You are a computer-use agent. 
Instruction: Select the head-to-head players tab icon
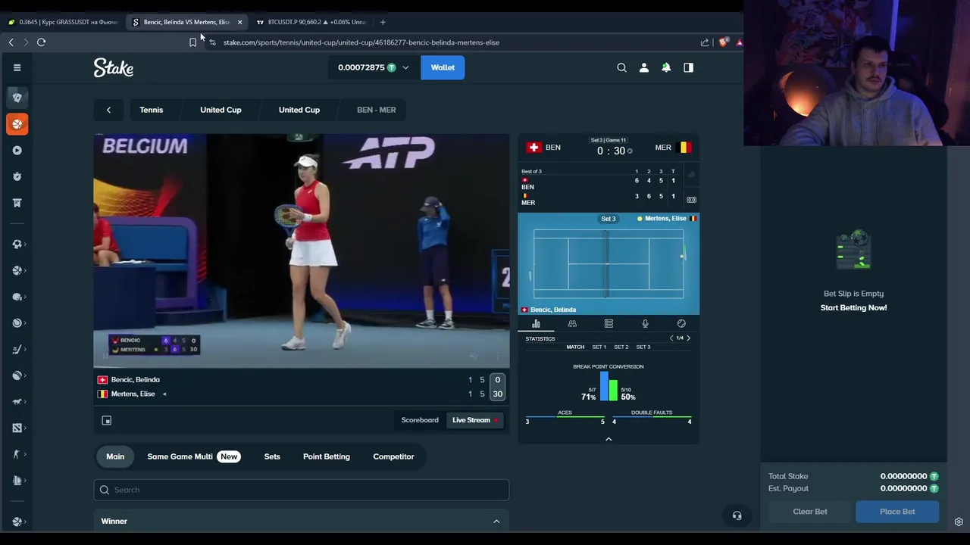coord(572,324)
